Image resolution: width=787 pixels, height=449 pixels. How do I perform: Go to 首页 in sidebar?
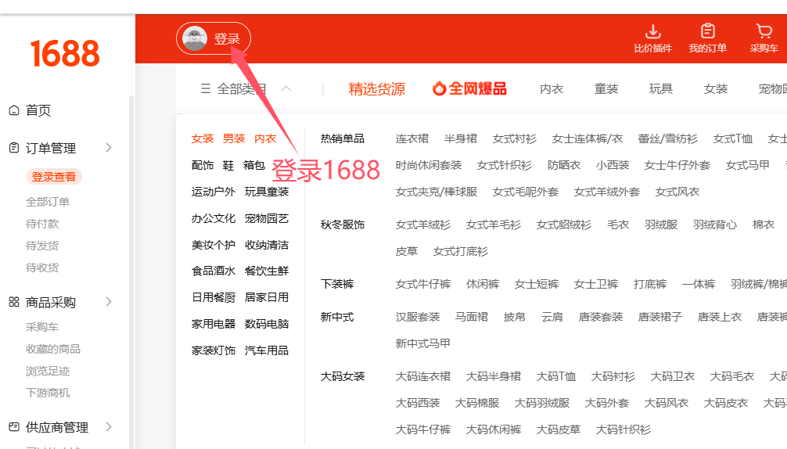tap(38, 110)
